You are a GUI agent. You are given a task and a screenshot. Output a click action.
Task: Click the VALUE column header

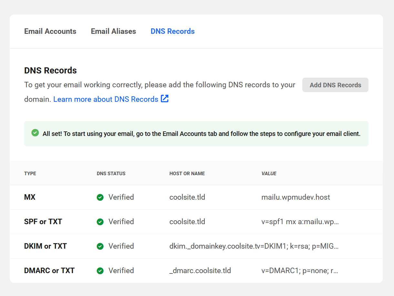269,173
